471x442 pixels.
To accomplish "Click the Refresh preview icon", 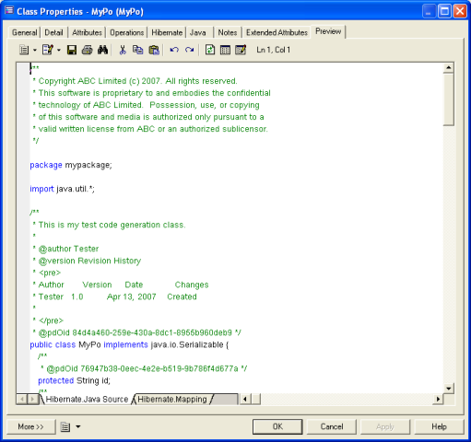I will [210, 50].
